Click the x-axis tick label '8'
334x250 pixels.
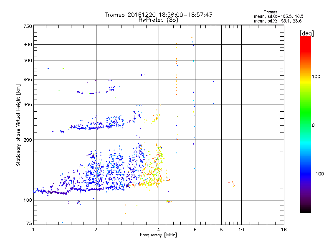click(x=221, y=230)
